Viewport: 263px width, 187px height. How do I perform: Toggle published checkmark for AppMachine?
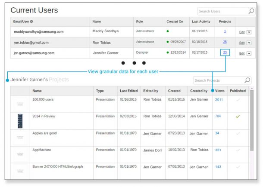(x=238, y=150)
